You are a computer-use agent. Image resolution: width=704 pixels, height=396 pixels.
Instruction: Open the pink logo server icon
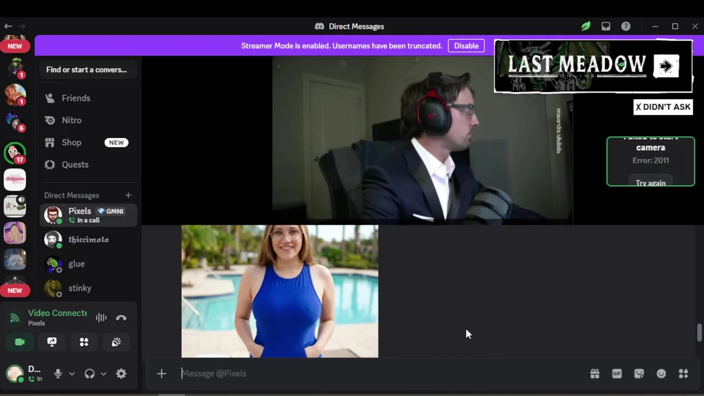point(15,180)
